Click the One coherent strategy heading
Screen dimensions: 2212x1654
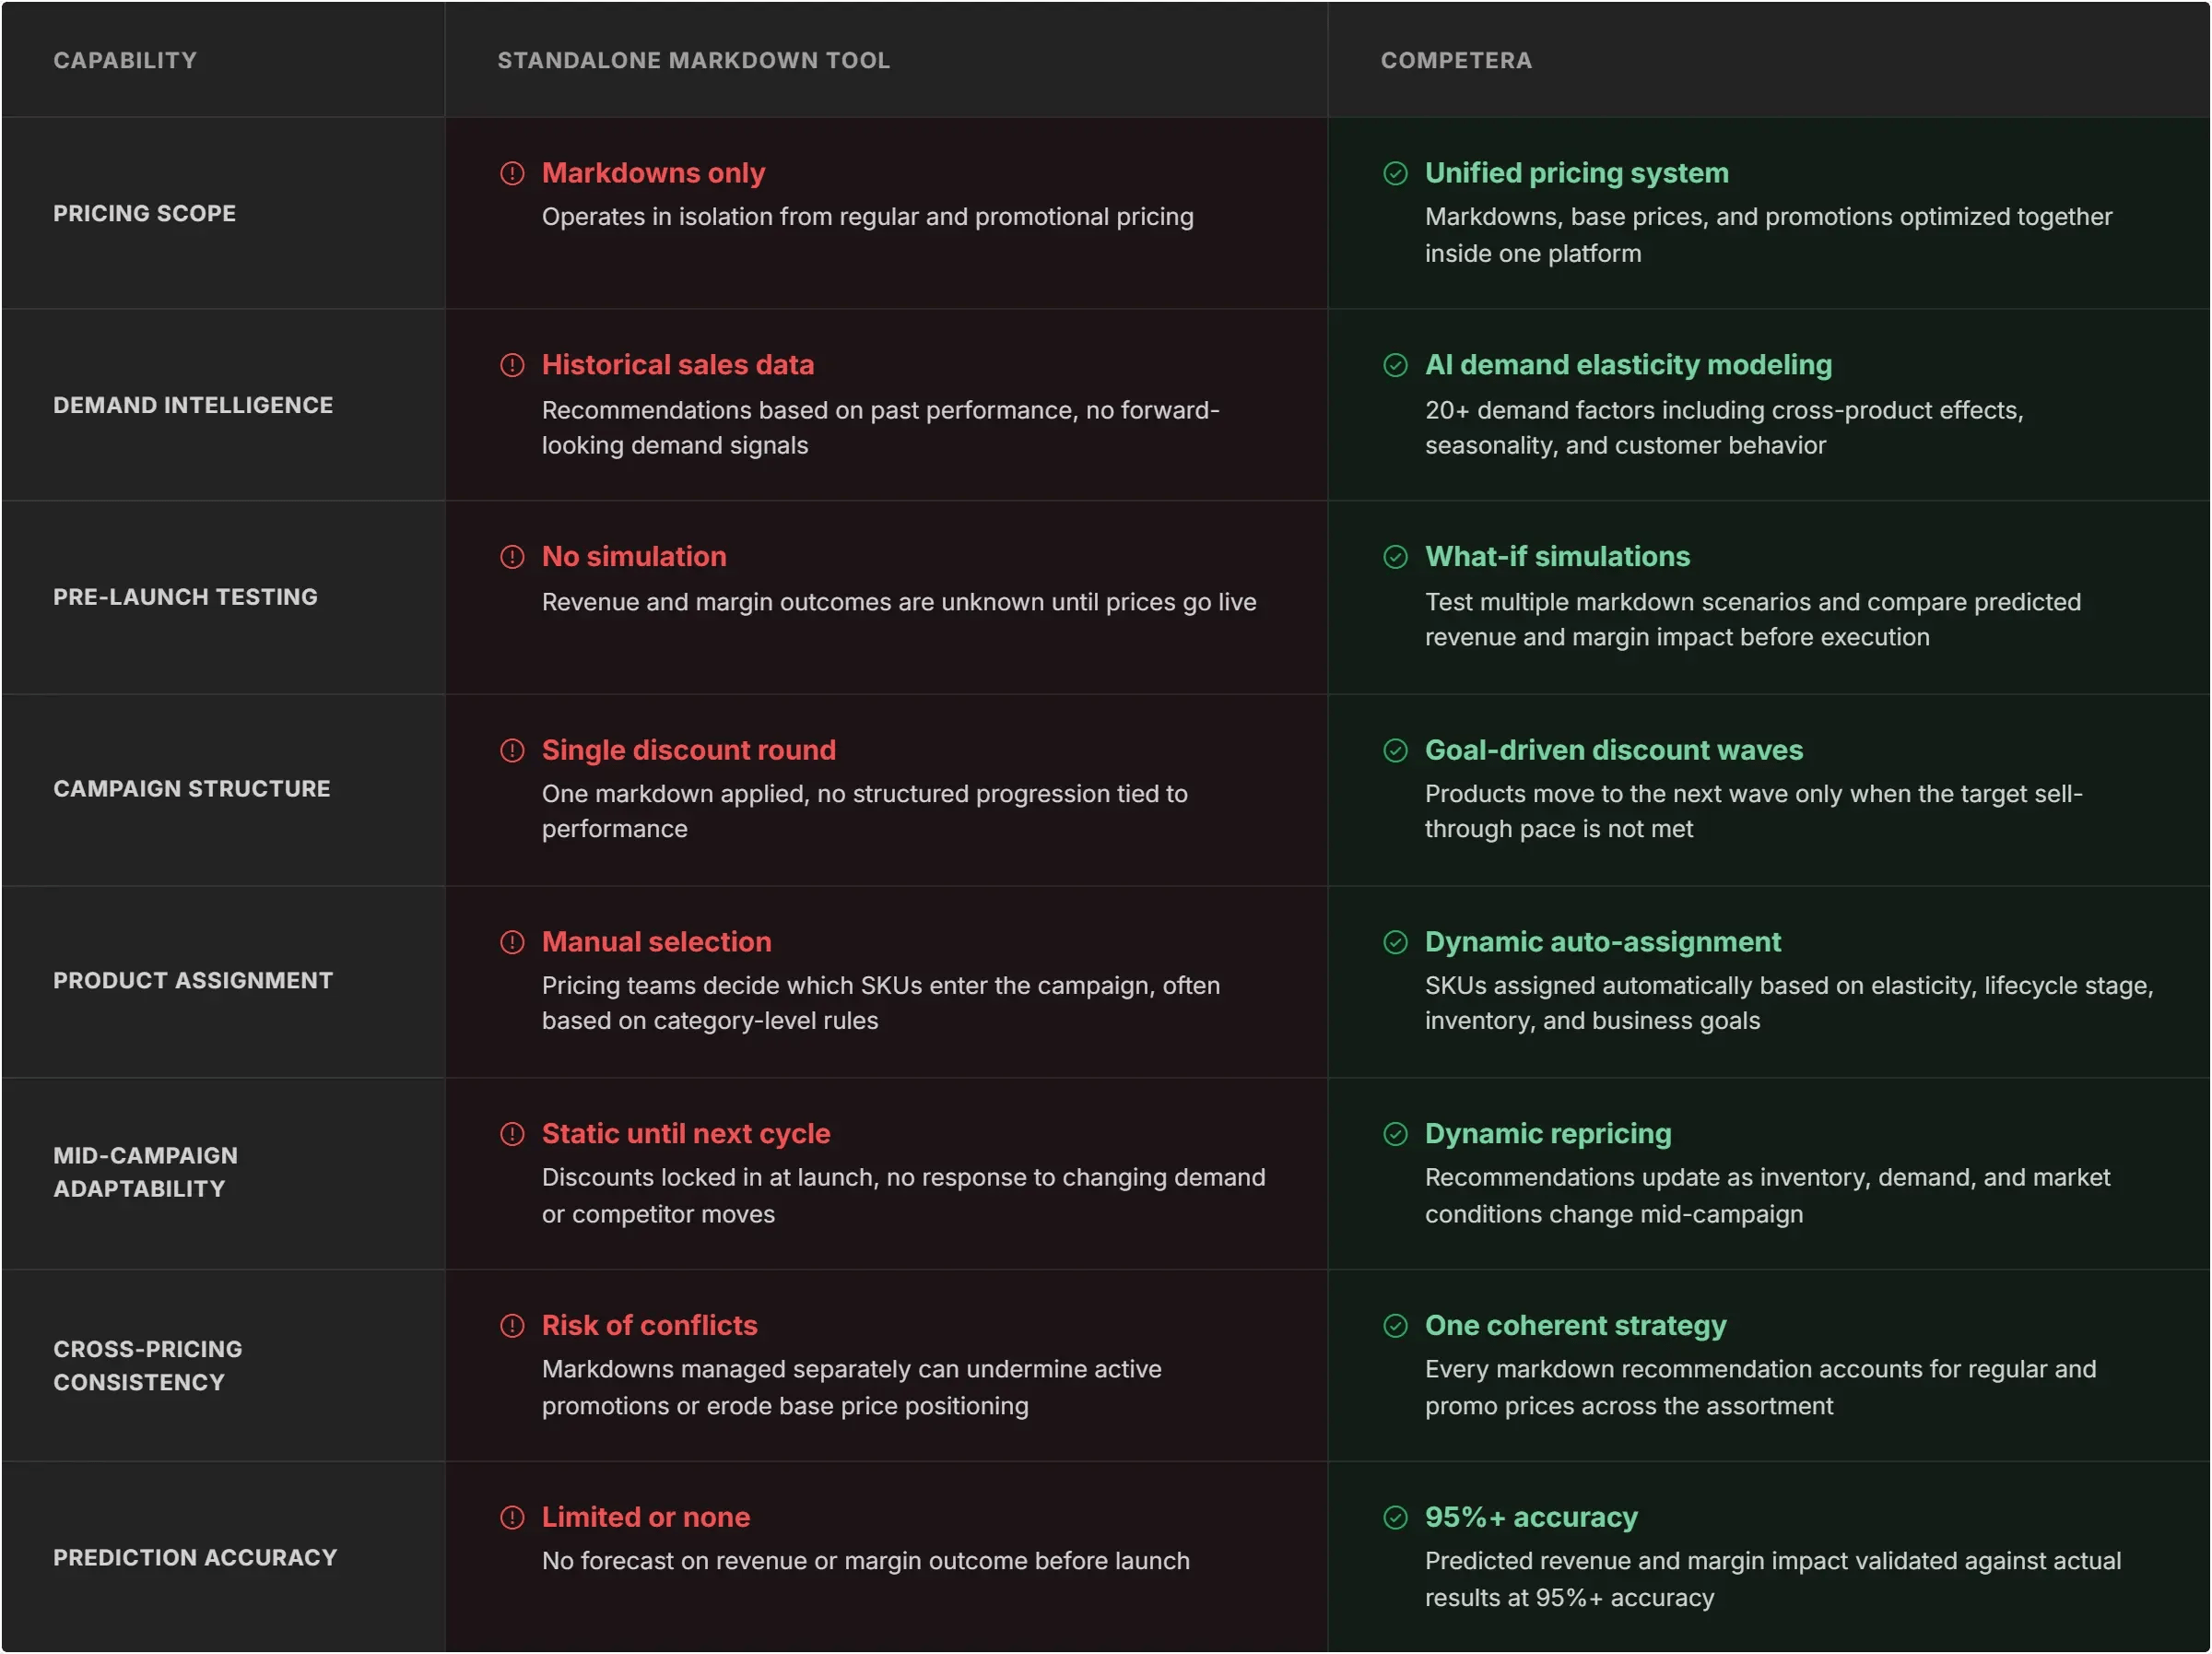(x=1576, y=1326)
